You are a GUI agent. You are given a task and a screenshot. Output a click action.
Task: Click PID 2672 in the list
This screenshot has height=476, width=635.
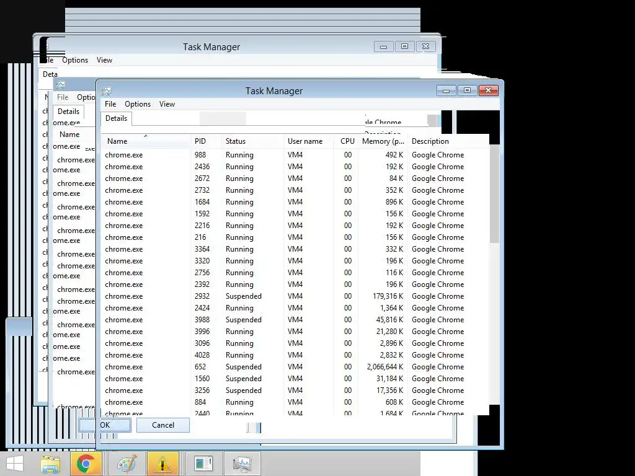pyautogui.click(x=202, y=178)
